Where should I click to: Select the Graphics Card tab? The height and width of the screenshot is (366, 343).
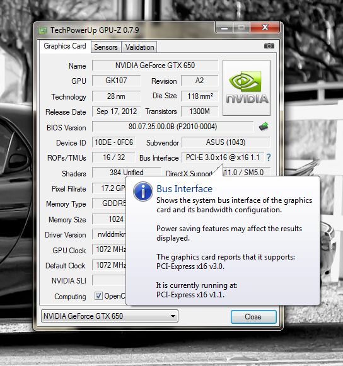[x=65, y=46]
